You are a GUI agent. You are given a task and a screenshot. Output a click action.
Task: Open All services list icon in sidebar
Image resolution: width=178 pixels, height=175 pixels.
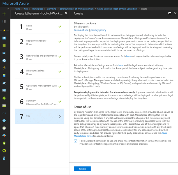4,21
